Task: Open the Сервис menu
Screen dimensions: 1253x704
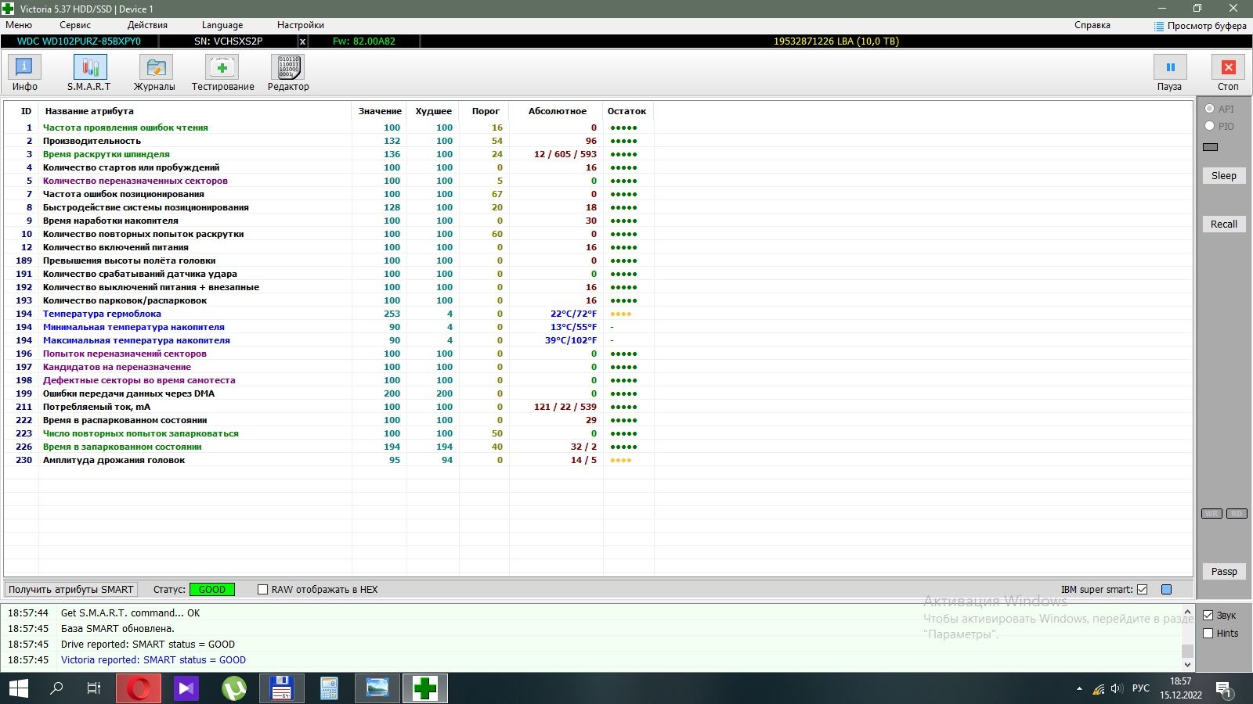Action: tap(75, 25)
